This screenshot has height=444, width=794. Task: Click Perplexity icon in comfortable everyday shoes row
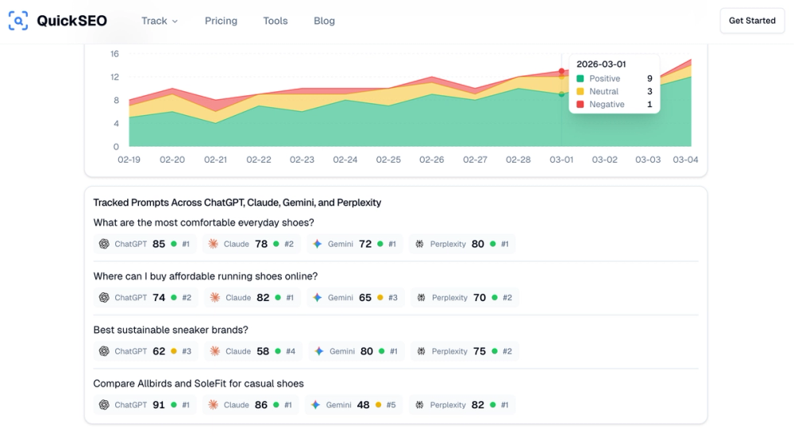tap(419, 244)
